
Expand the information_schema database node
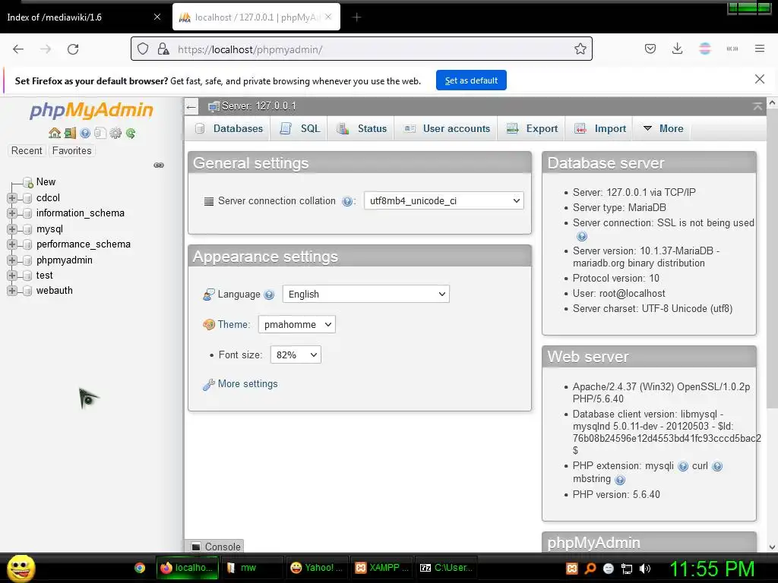click(x=12, y=213)
